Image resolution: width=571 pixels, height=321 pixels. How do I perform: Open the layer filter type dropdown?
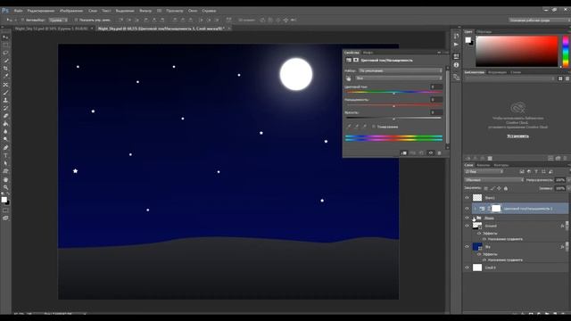click(x=484, y=171)
